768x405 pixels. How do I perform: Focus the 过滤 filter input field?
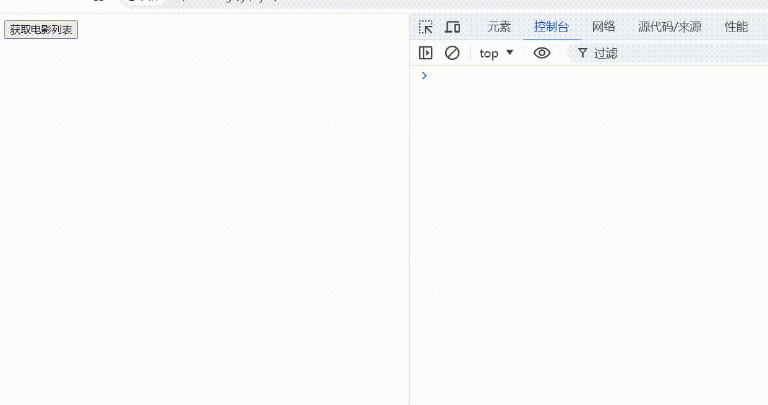coord(668,53)
